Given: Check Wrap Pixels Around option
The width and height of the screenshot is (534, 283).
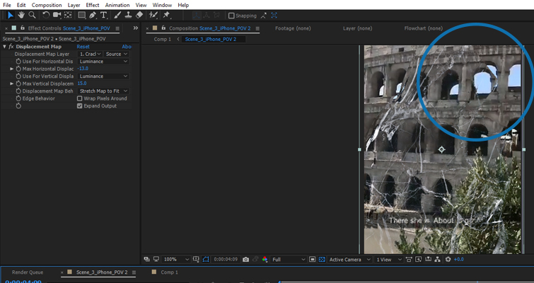Looking at the screenshot, I should 79,98.
